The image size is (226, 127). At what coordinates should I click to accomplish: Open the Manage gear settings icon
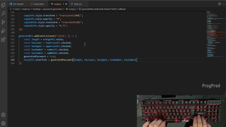coord(3,123)
